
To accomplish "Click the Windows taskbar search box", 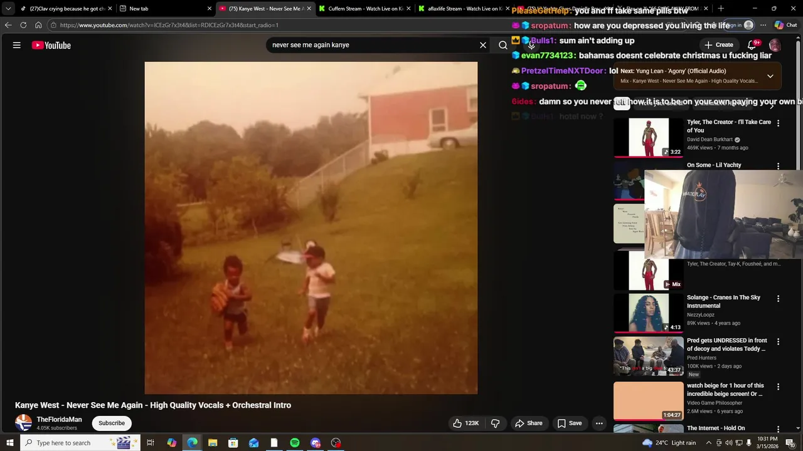I will tap(80, 443).
